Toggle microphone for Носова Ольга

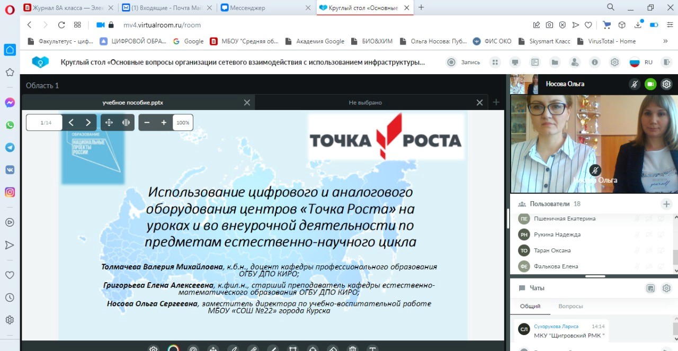point(634,84)
